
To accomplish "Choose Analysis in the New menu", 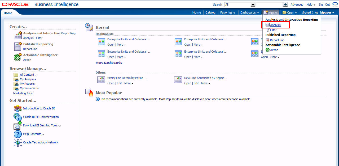I will [275, 25].
